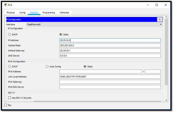
Task: Enable Use 802.1X Security checkbox
Action: [x=10, y=98]
